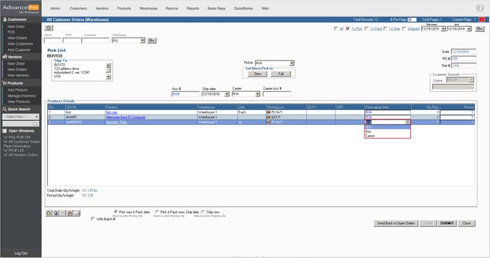Click the picking location icon for EA1/1
Viewport: 490px width, 258px height.
(268, 117)
